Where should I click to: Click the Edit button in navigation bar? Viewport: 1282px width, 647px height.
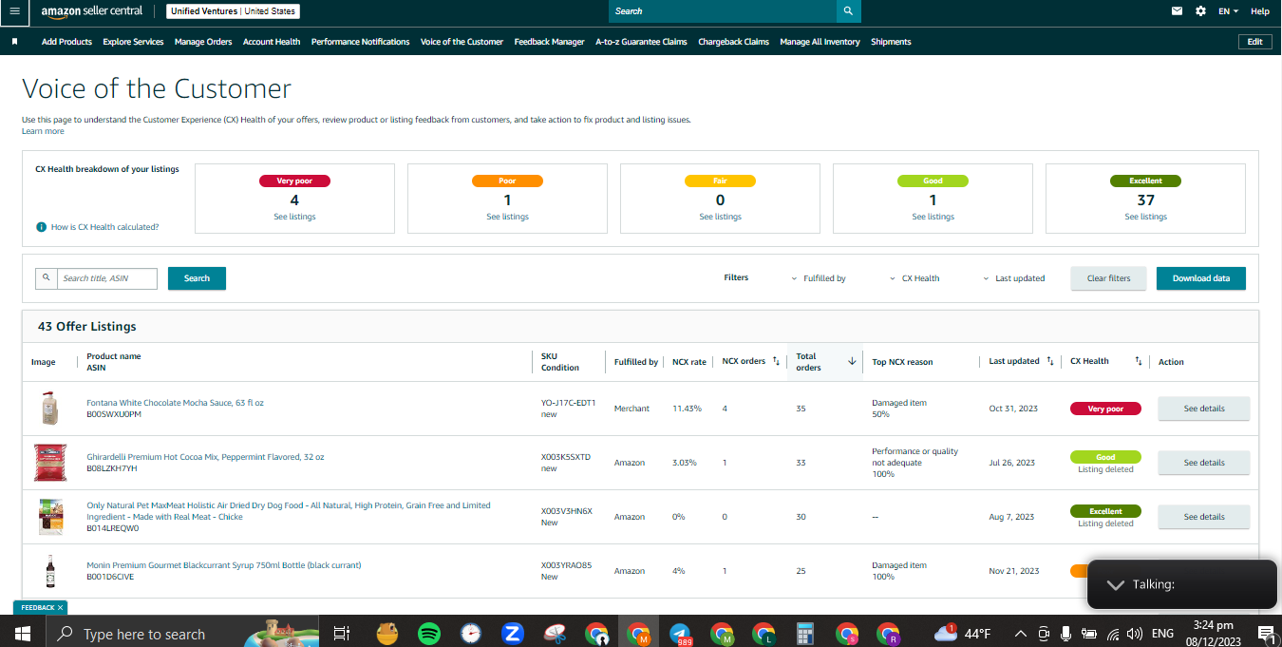point(1254,42)
